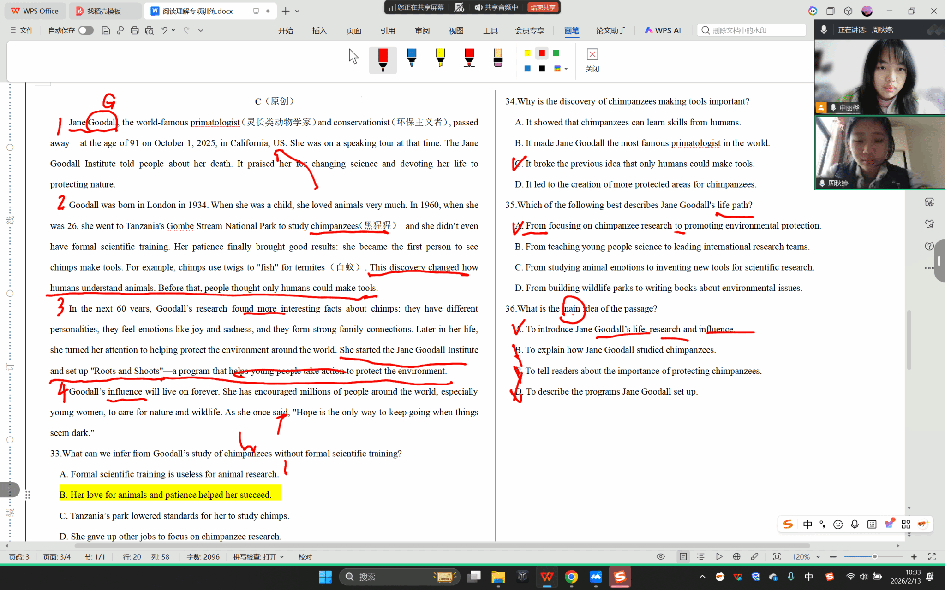Screen dimensions: 945x590
Task: Click the save document icon
Action: 106,30
